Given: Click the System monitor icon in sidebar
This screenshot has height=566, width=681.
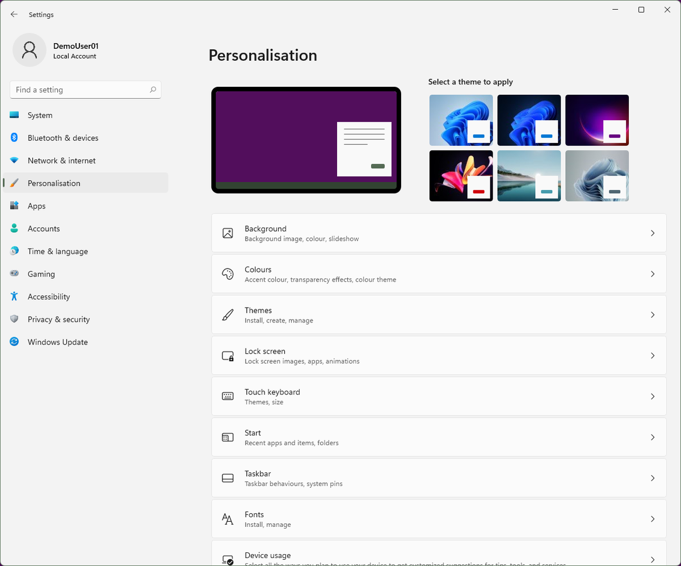Looking at the screenshot, I should (14, 115).
